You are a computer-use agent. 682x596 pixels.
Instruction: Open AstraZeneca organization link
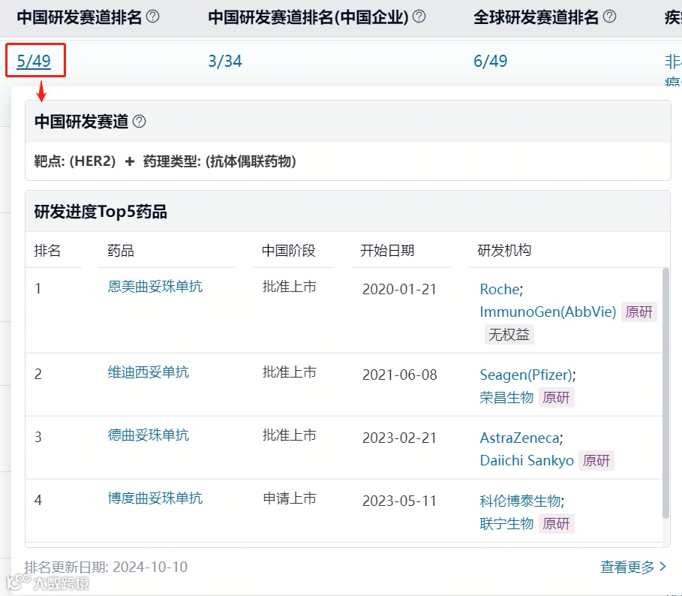tap(519, 438)
